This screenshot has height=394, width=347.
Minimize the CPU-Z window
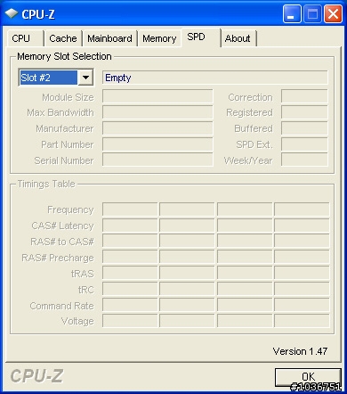click(x=292, y=13)
